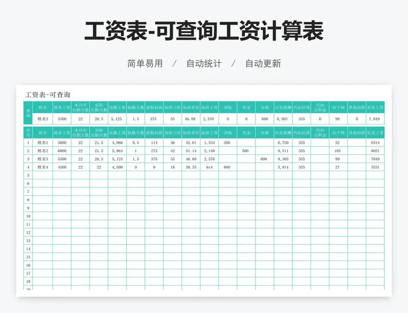
Task: Select allowance cell 300 for 姓名1
Action: (227, 142)
